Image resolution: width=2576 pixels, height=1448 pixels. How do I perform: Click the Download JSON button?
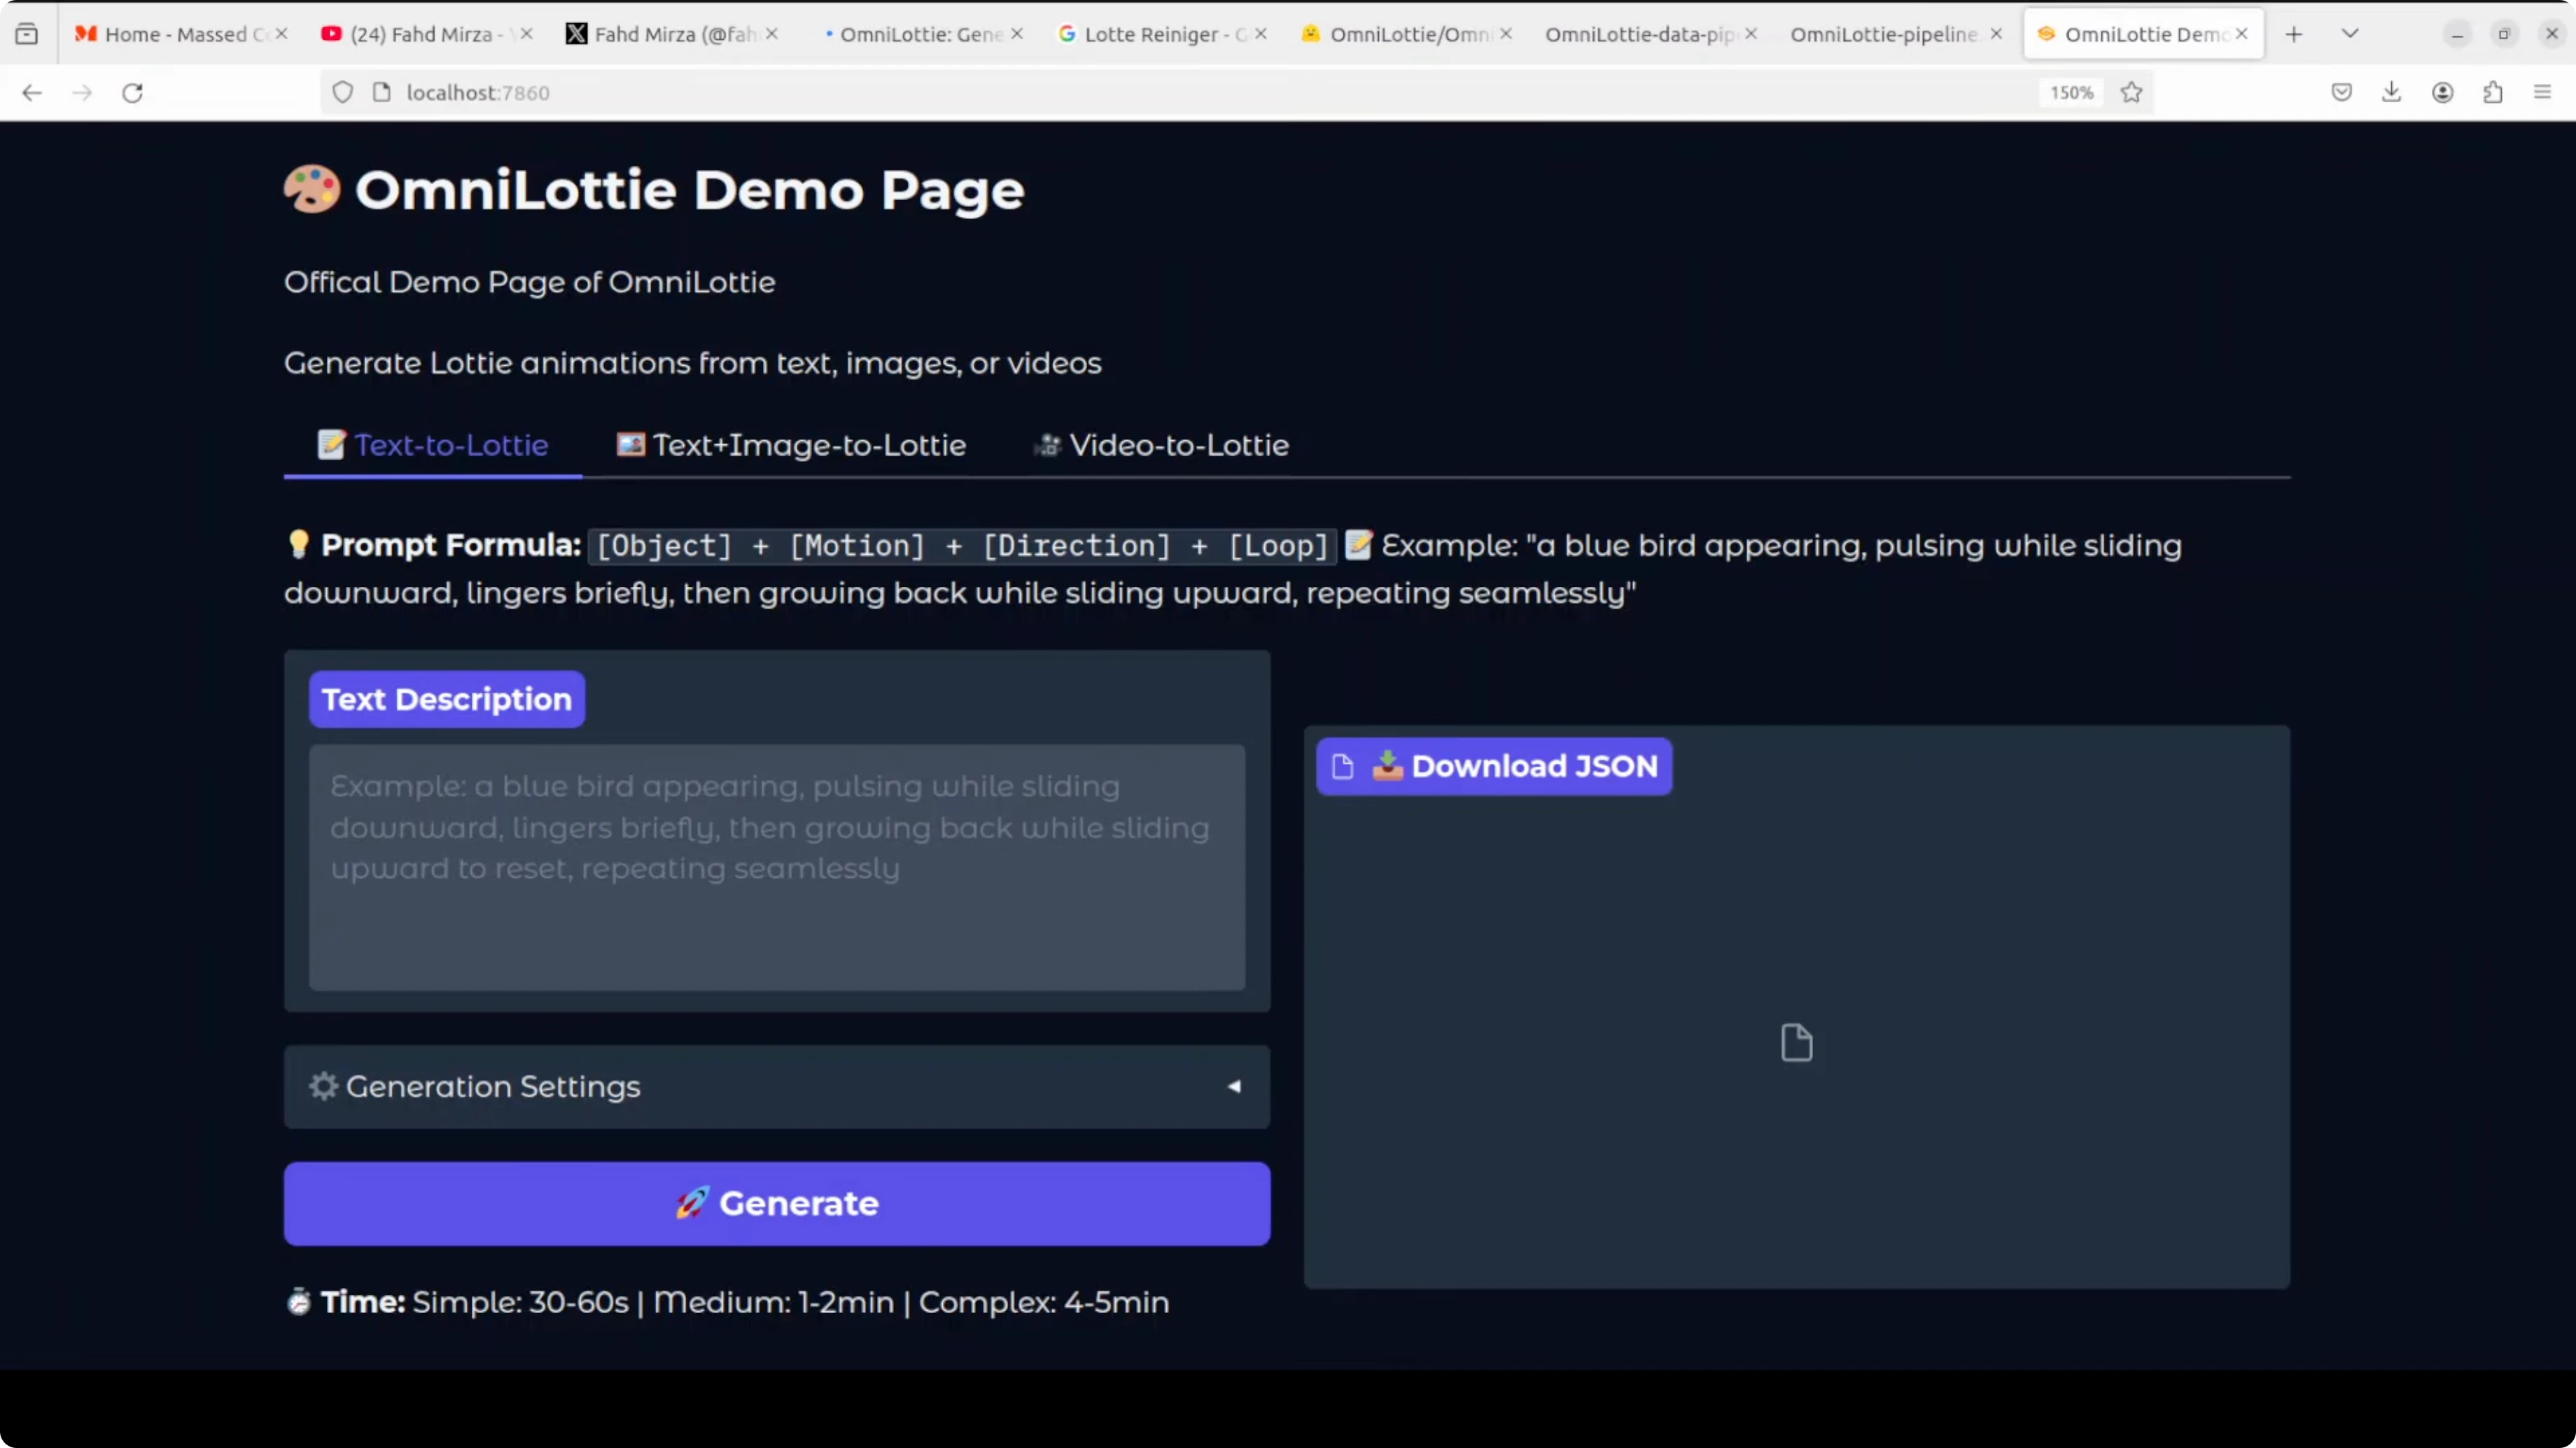pyautogui.click(x=1495, y=767)
